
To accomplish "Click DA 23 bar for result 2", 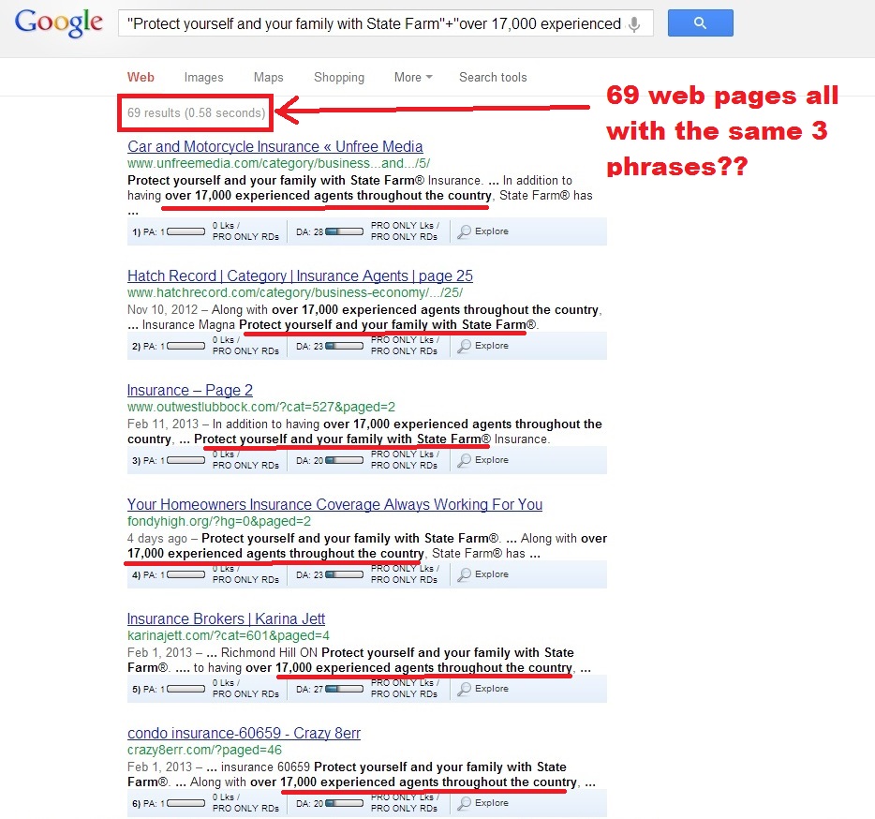I will coord(345,346).
